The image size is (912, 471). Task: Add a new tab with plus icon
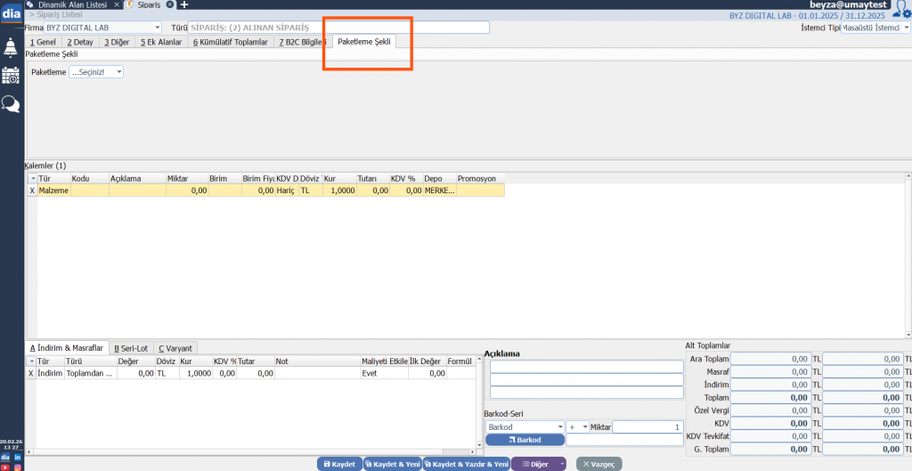coord(184,5)
